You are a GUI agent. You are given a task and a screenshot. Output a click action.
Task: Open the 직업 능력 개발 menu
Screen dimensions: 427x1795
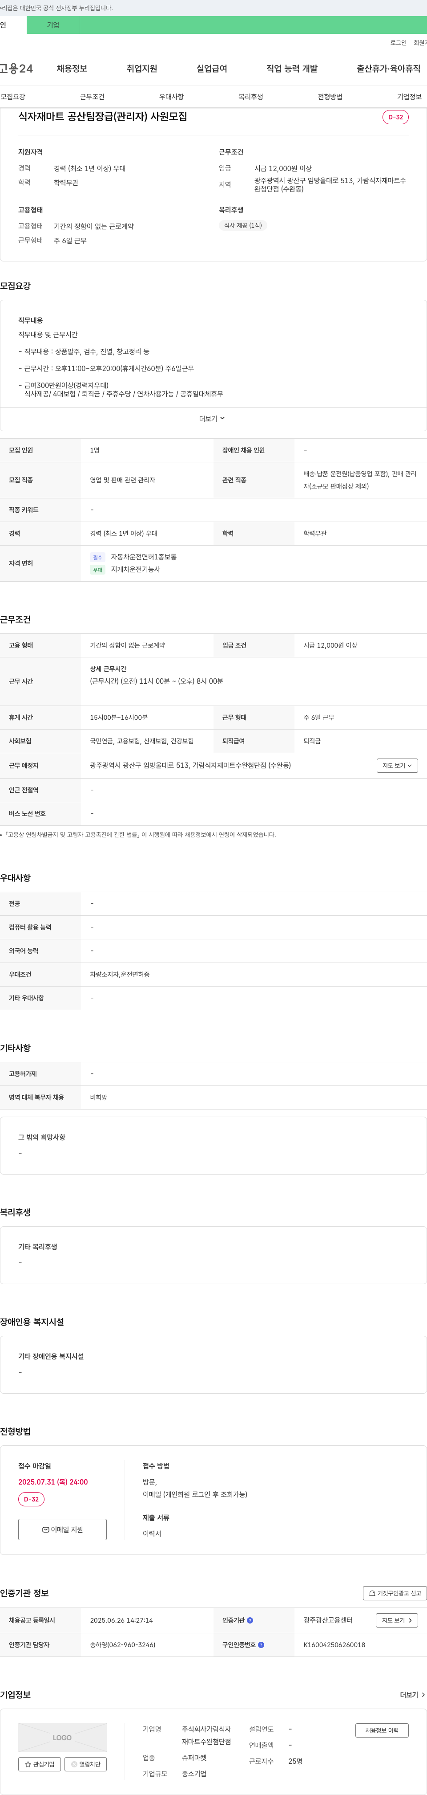click(292, 68)
